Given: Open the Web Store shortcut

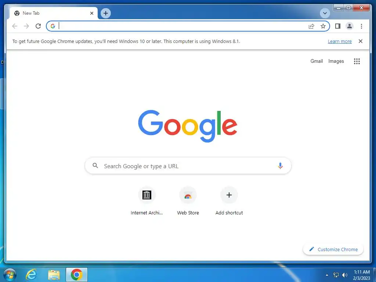Looking at the screenshot, I should [188, 201].
